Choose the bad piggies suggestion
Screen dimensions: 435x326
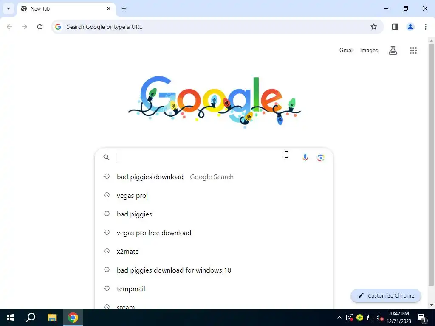coord(214,214)
